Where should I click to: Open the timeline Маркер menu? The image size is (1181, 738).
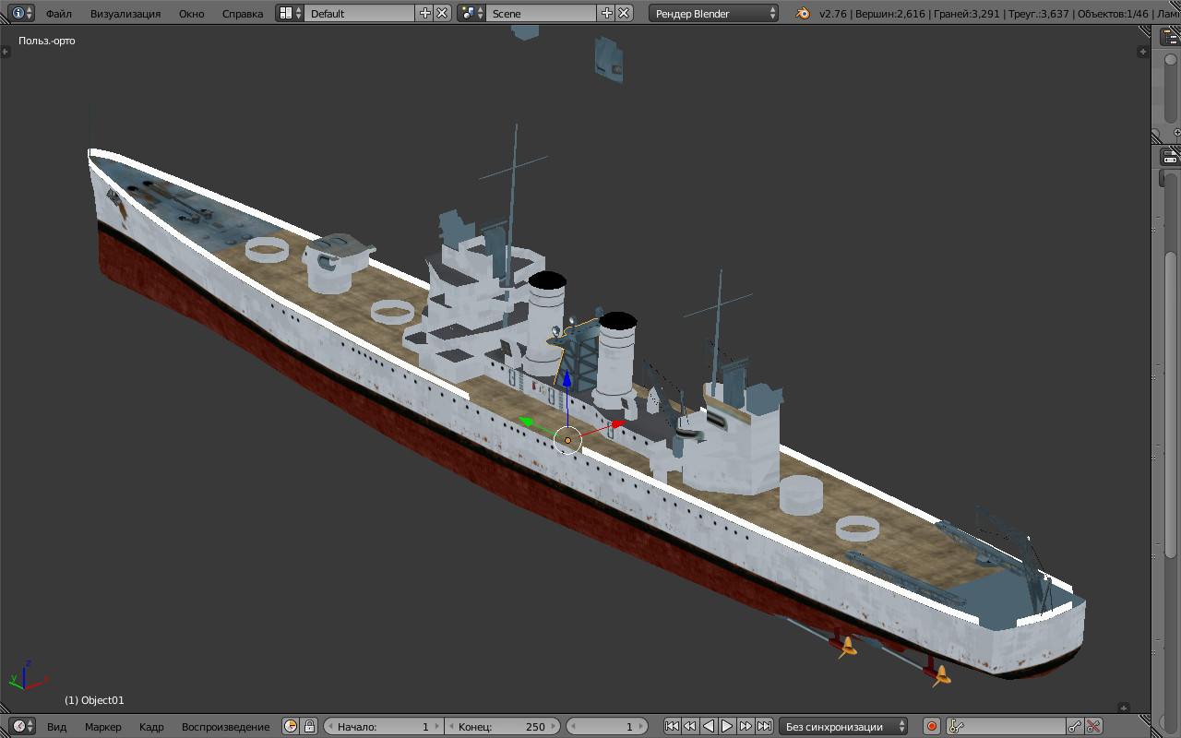point(103,727)
